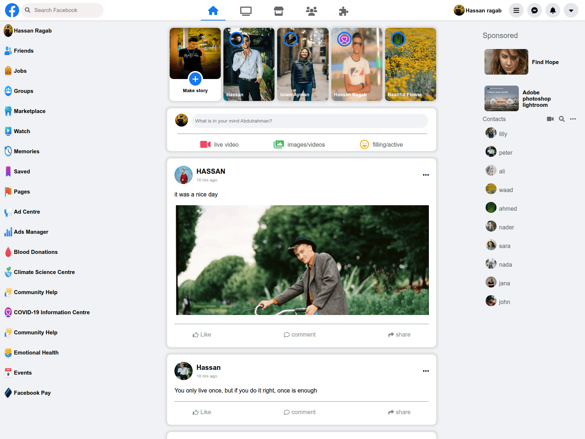585x439 pixels.
Task: Open Watch in the left sidebar
Action: [x=17, y=131]
